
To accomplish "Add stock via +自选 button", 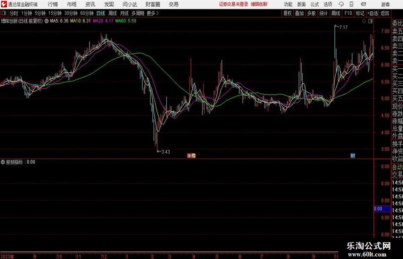I will [373, 13].
